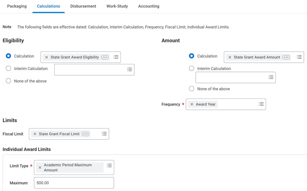307x191 pixels.
Task: Switch to the Calculations tab
Action: tap(48, 6)
